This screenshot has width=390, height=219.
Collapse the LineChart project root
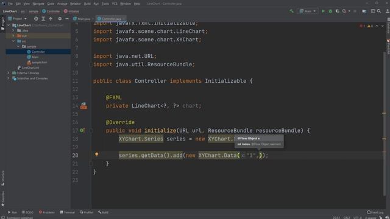(9, 25)
